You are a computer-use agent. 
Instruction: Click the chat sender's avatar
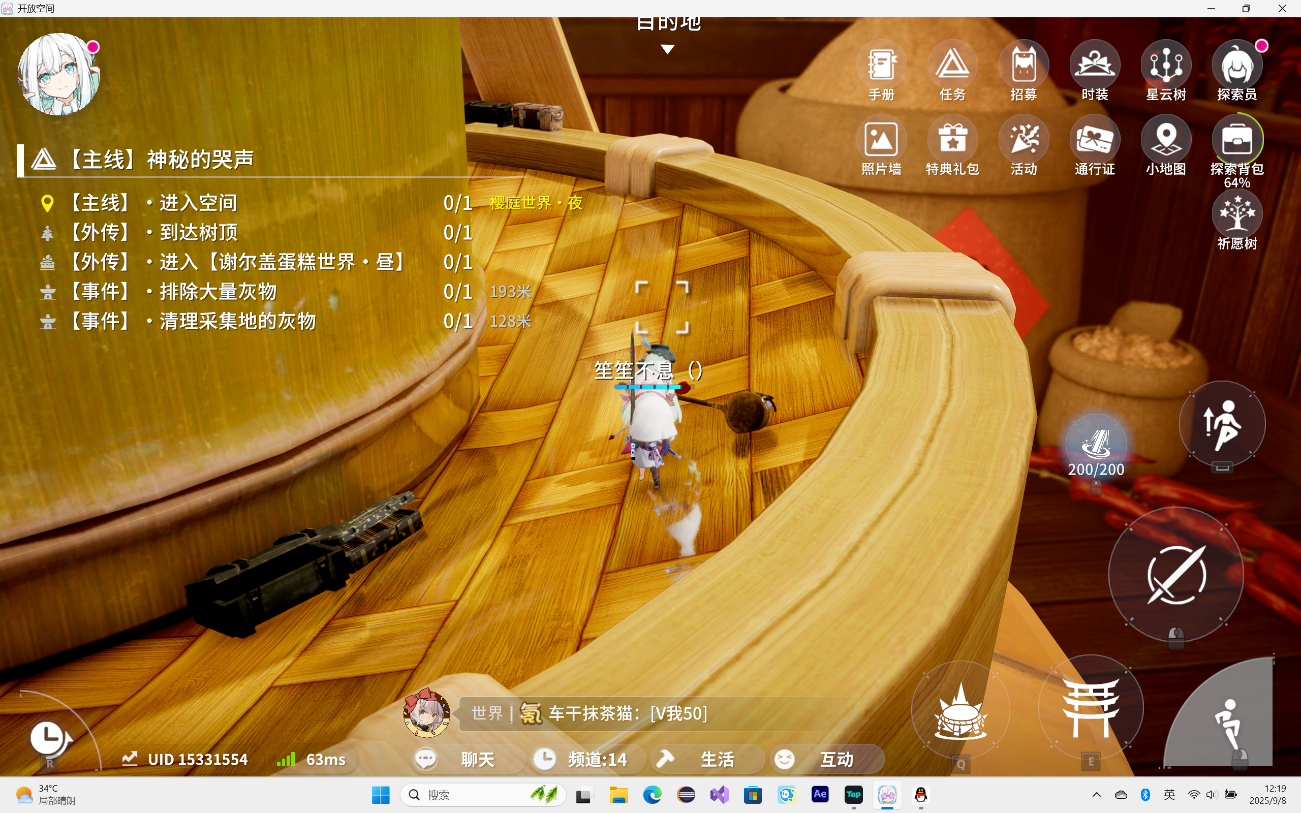[x=427, y=712]
